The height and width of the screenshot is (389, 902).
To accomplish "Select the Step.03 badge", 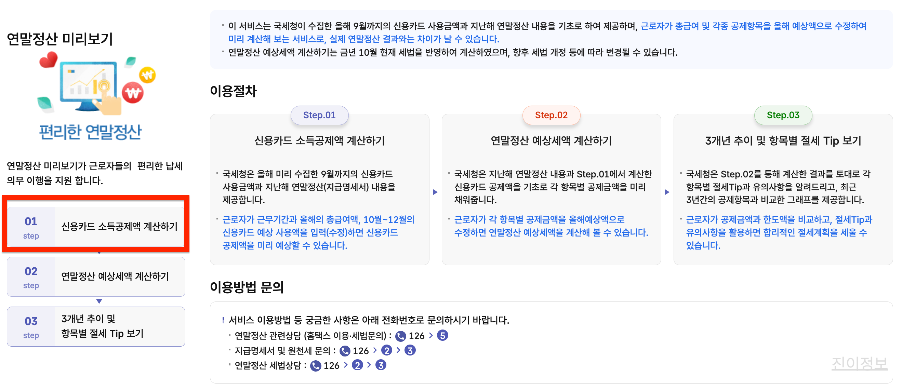I will tap(783, 115).
